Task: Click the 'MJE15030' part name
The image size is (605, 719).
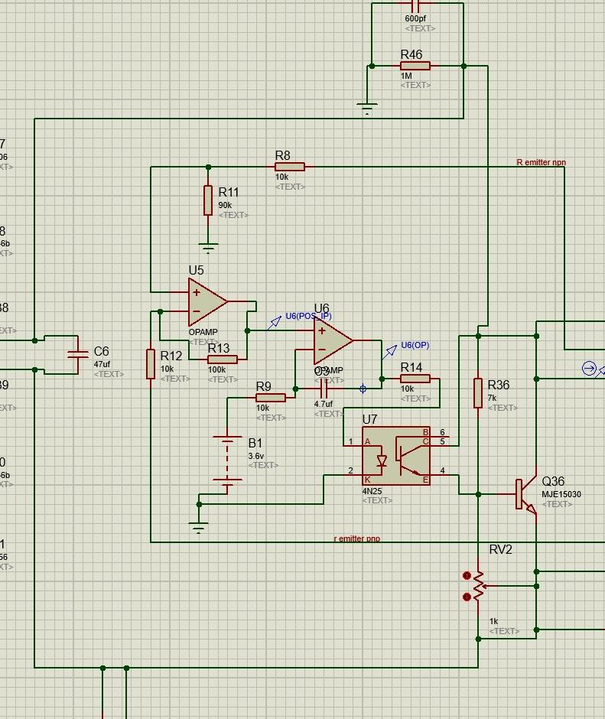Action: point(561,494)
